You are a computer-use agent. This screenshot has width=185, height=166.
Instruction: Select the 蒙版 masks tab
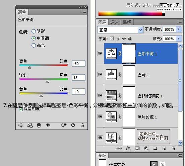point(102,156)
